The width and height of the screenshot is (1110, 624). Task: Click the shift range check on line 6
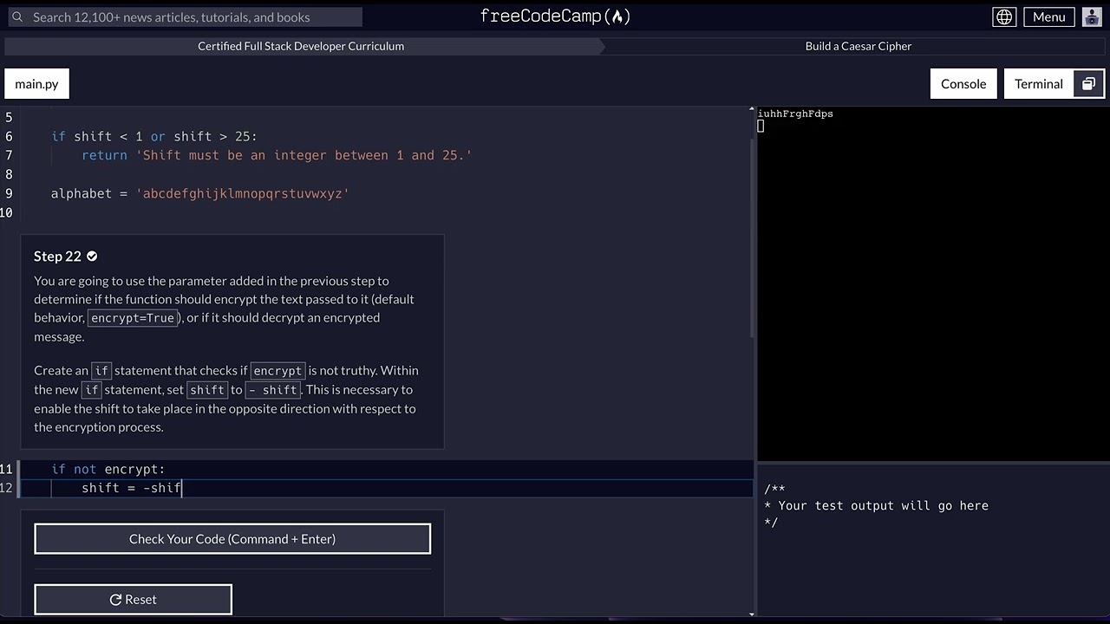coord(154,136)
